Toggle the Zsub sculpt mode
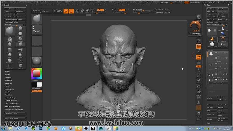233x131 pixels. pos(122,10)
